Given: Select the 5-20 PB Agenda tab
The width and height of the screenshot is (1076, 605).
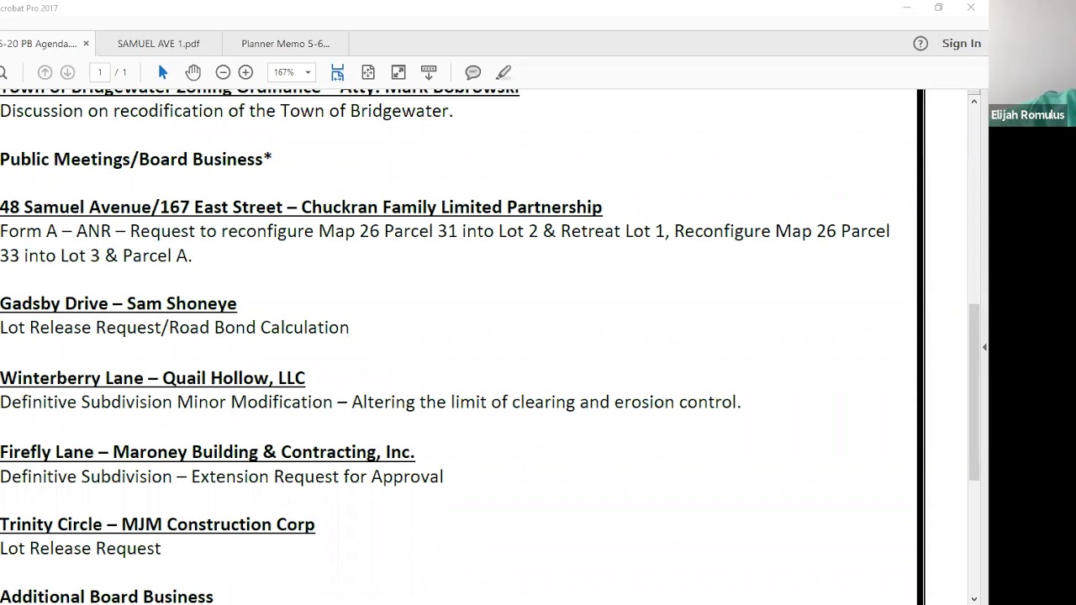Looking at the screenshot, I should [38, 44].
